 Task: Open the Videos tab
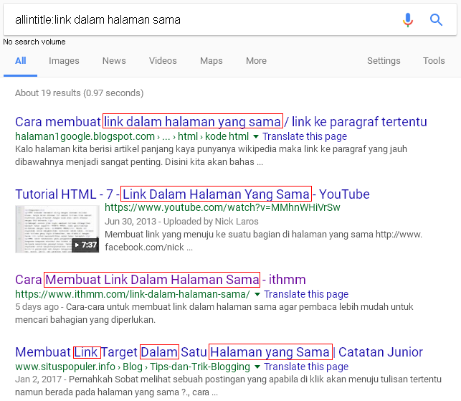(x=163, y=60)
